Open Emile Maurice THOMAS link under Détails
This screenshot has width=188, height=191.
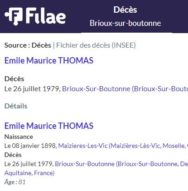[x=49, y=126]
